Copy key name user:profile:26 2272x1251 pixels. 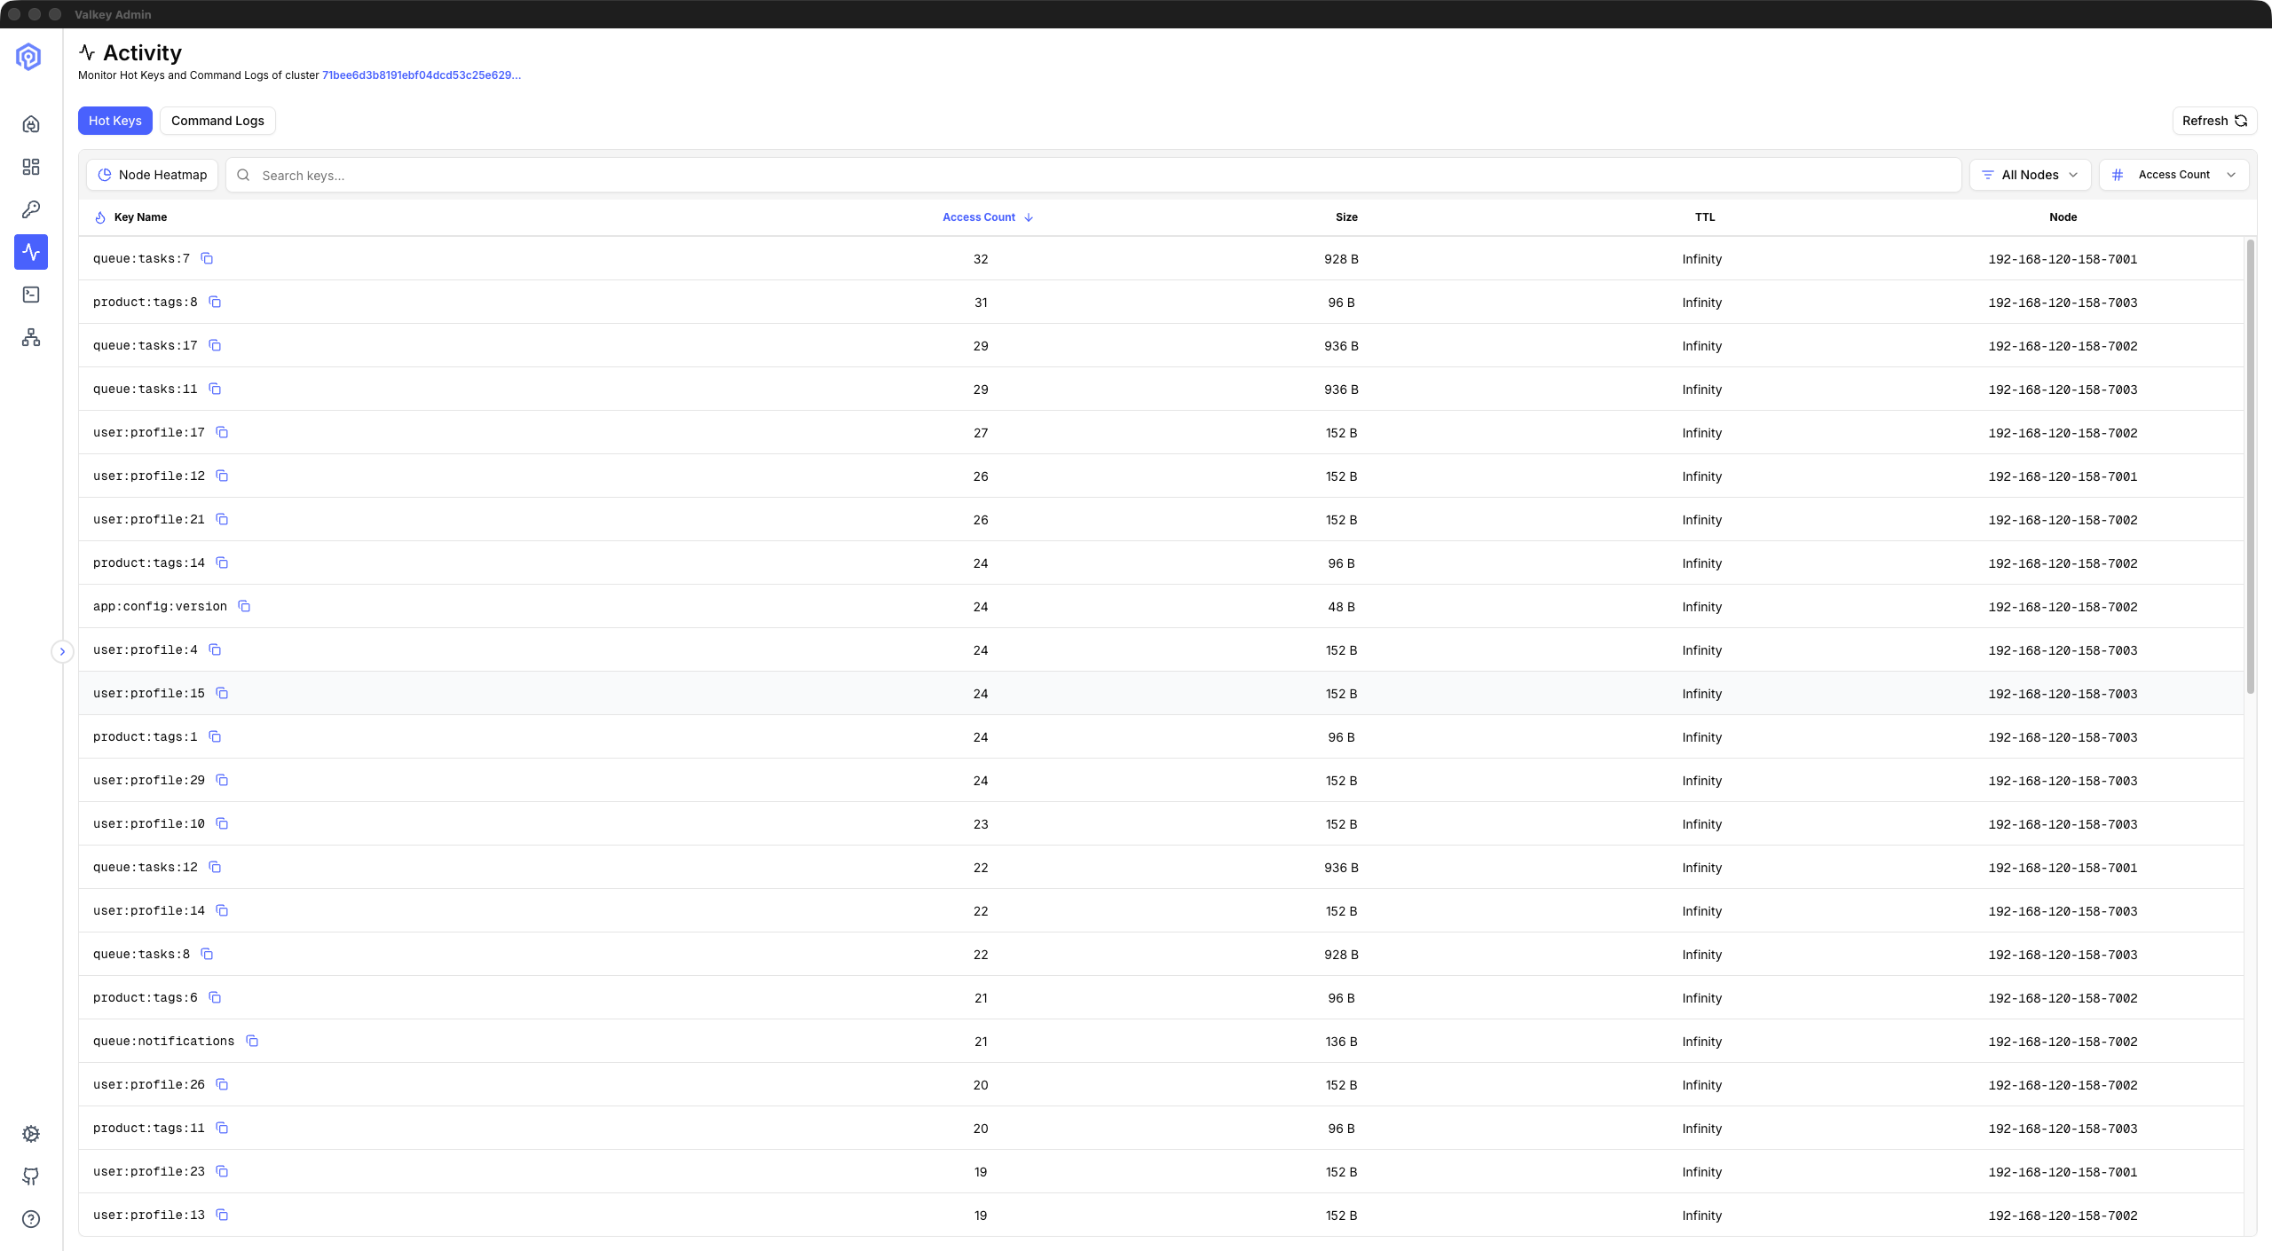coord(222,1084)
